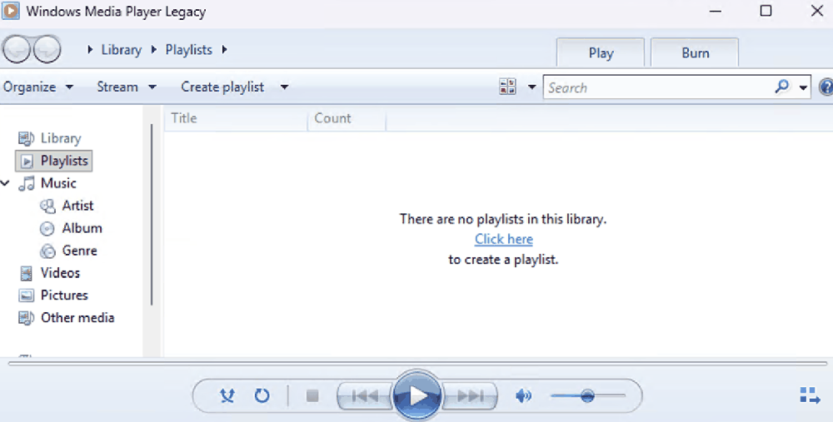Viewport: 833px width, 422px height.
Task: Click inside the Search box
Action: (658, 87)
